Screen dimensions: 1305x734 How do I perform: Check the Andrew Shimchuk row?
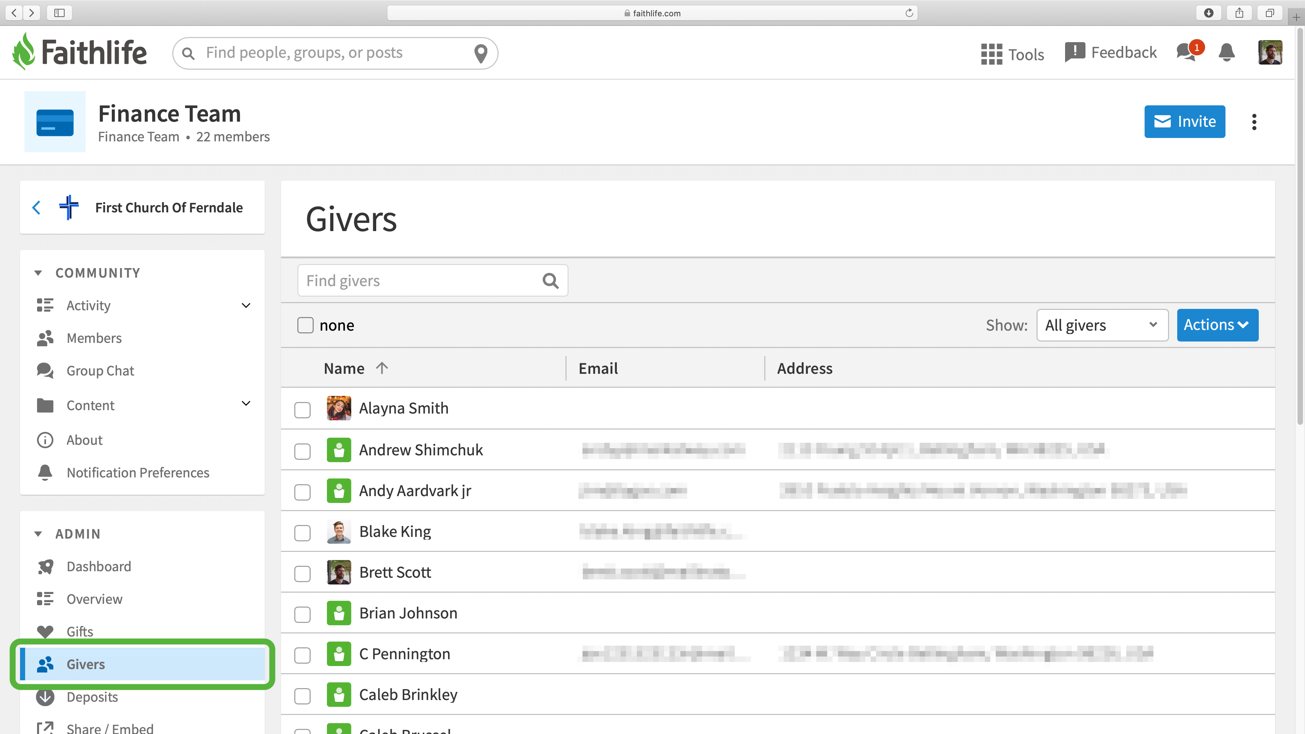tap(302, 451)
